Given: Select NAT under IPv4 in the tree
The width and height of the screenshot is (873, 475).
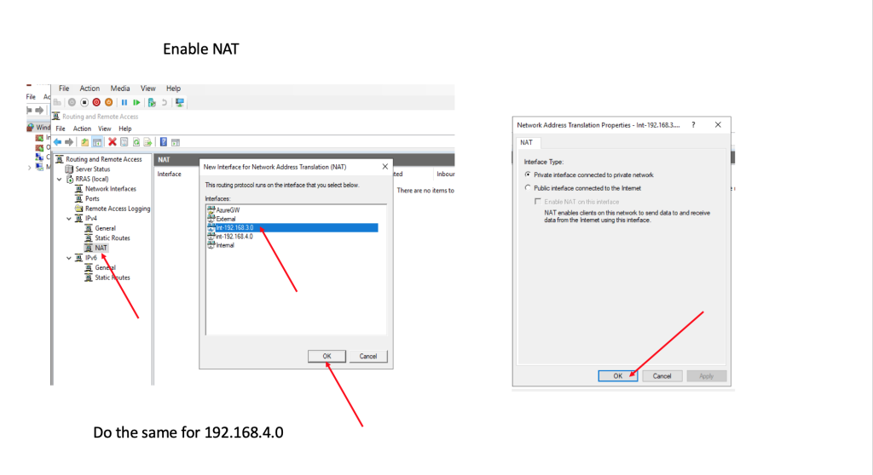Looking at the screenshot, I should tap(101, 248).
